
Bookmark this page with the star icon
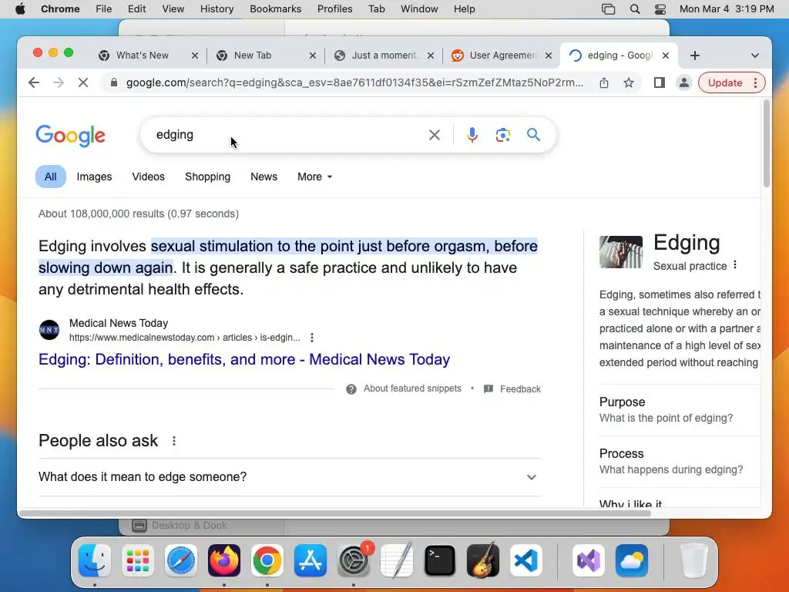[629, 82]
